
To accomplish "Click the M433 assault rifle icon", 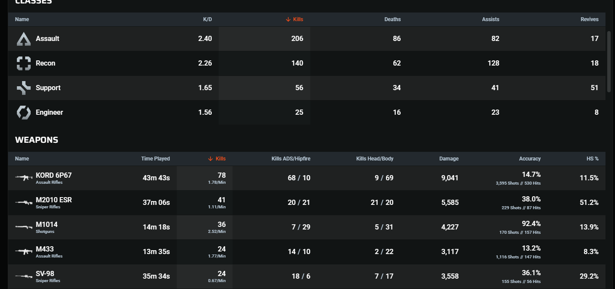I will 24,251.
